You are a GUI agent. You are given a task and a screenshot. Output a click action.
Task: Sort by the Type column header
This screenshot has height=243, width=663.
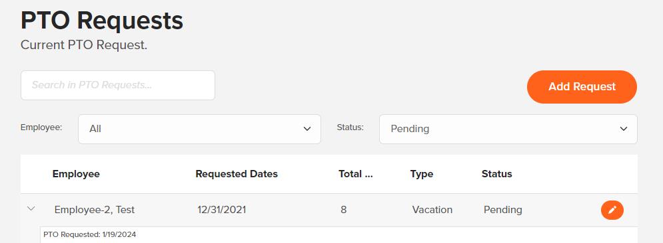(x=422, y=174)
